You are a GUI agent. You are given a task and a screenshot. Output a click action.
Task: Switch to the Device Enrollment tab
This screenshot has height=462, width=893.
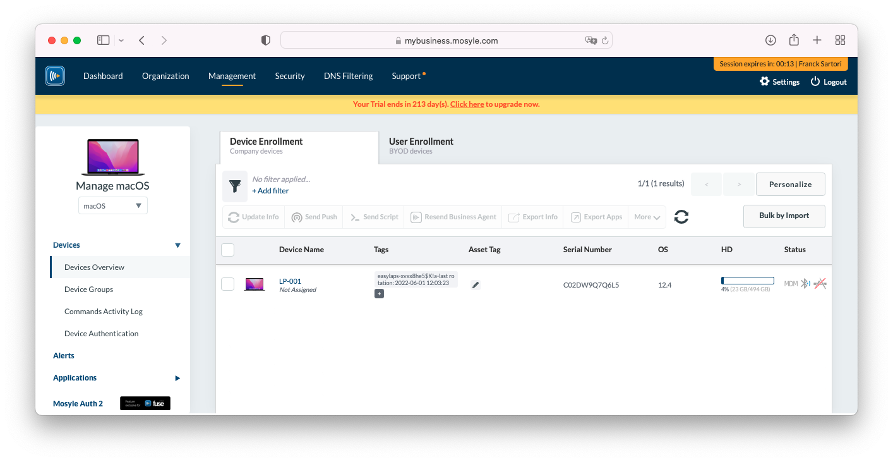(x=299, y=147)
